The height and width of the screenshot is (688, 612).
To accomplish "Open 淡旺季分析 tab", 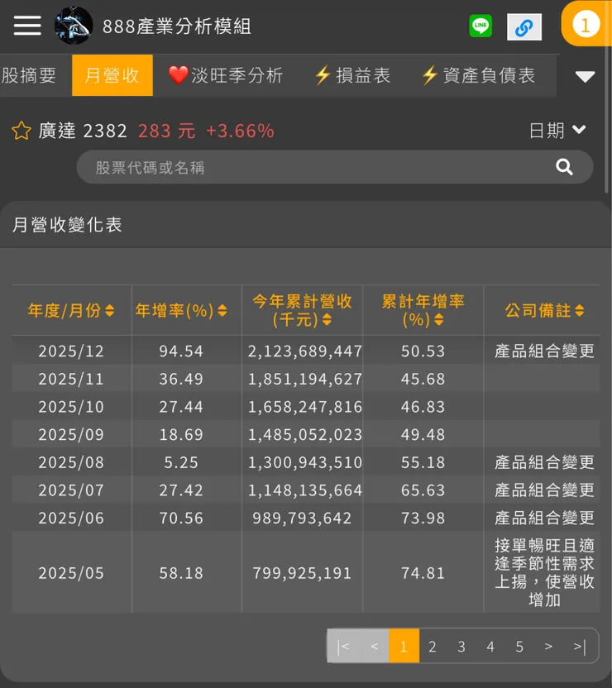I will (226, 75).
